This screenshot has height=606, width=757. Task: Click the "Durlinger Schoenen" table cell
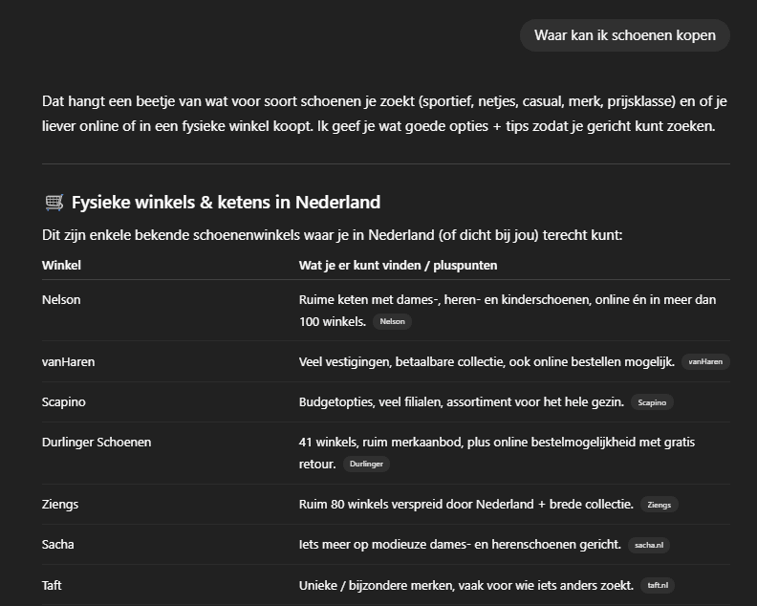click(97, 442)
